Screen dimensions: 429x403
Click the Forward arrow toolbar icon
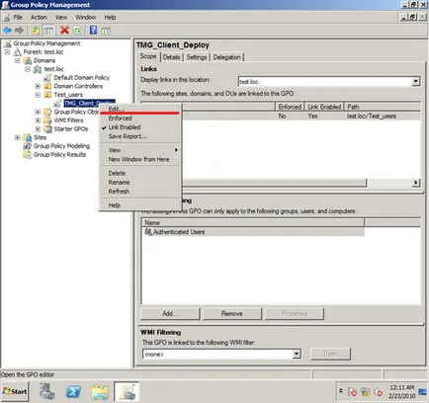click(x=20, y=31)
